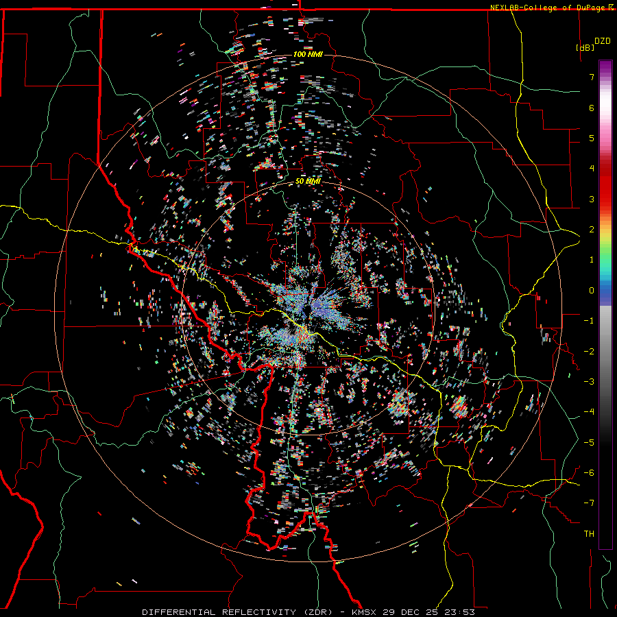
Task: Click the -3 scale value
Action: click(589, 382)
